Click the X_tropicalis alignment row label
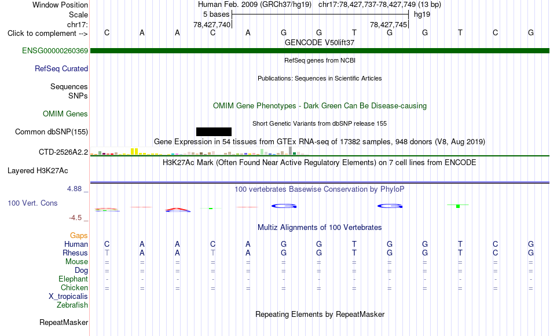 coord(68,297)
